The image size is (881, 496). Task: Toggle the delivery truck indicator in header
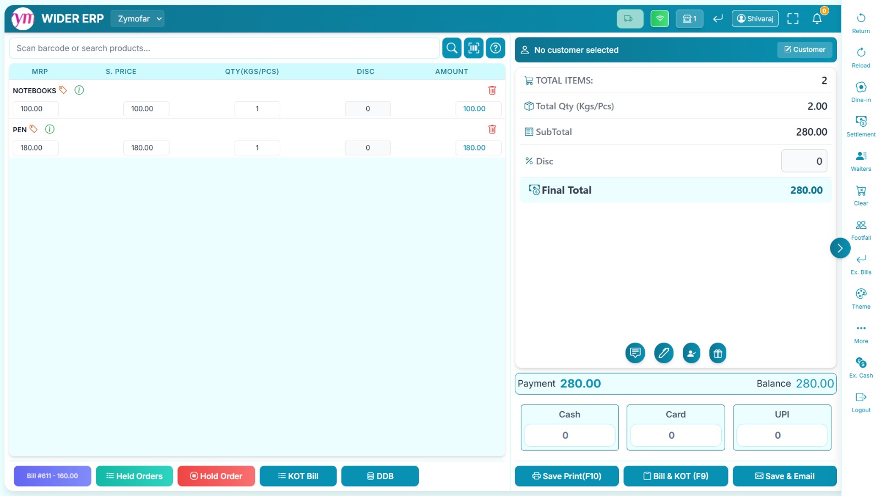point(629,18)
